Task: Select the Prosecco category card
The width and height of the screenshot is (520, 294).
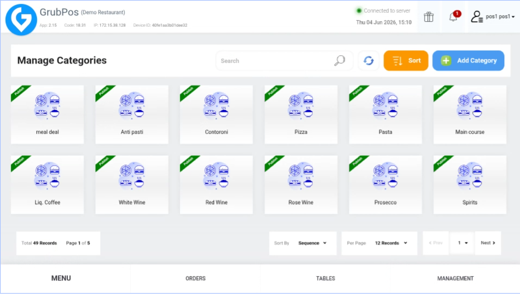Action: pos(385,185)
